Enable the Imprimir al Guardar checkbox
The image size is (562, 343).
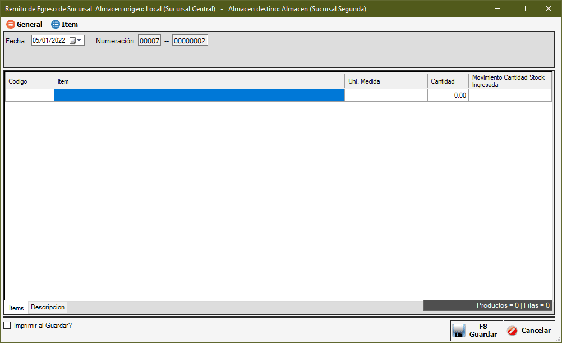pyautogui.click(x=7, y=325)
